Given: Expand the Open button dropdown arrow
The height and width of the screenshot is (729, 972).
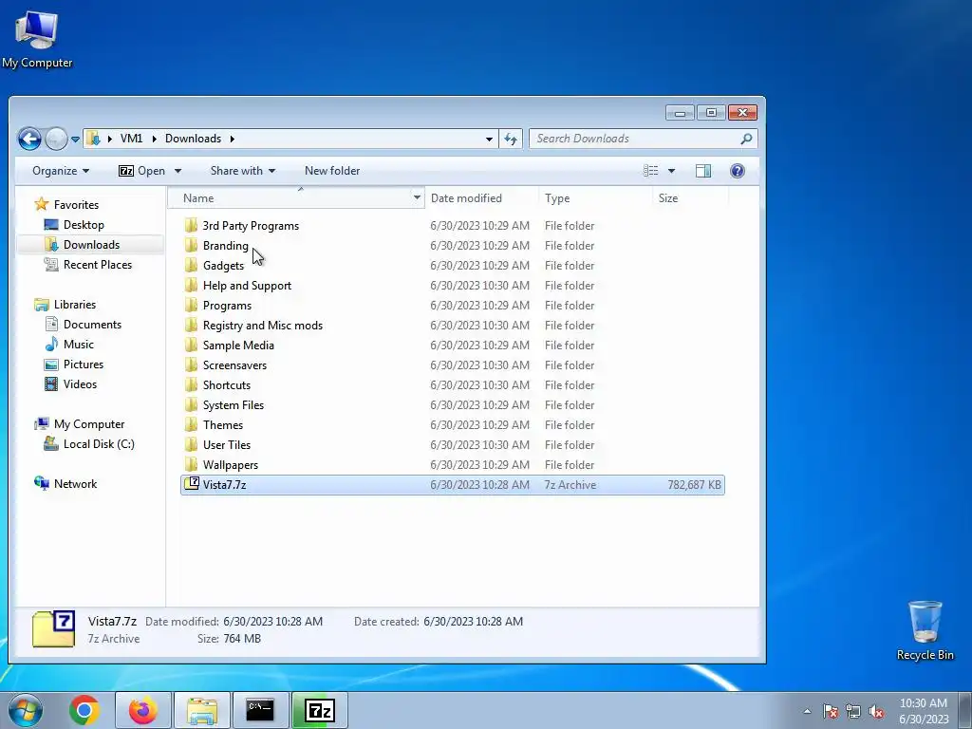Looking at the screenshot, I should (178, 171).
